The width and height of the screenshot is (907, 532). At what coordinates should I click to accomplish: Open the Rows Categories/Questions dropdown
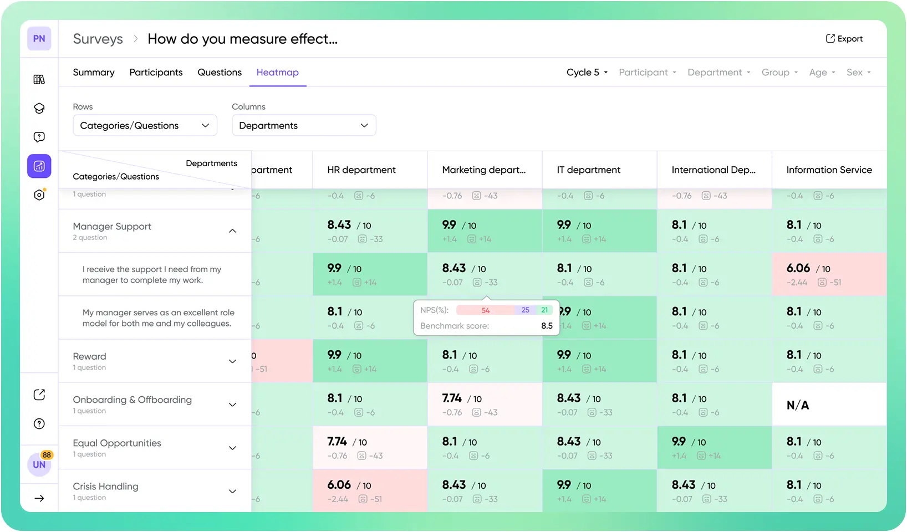tap(145, 126)
